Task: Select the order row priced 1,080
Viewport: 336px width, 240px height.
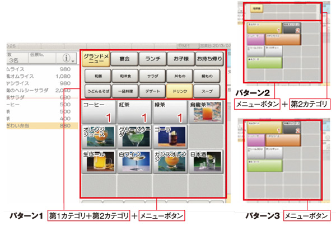Action: (42, 76)
